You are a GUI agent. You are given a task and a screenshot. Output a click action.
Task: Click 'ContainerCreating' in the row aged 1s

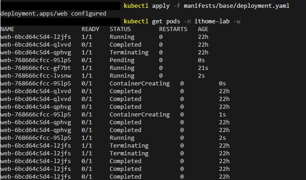(140, 115)
